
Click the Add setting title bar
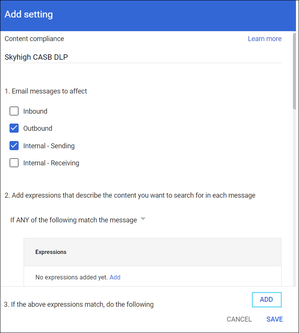pos(29,14)
